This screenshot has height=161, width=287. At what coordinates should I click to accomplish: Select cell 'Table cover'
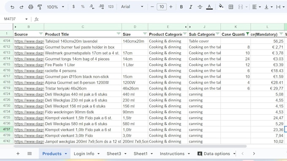[204, 41]
